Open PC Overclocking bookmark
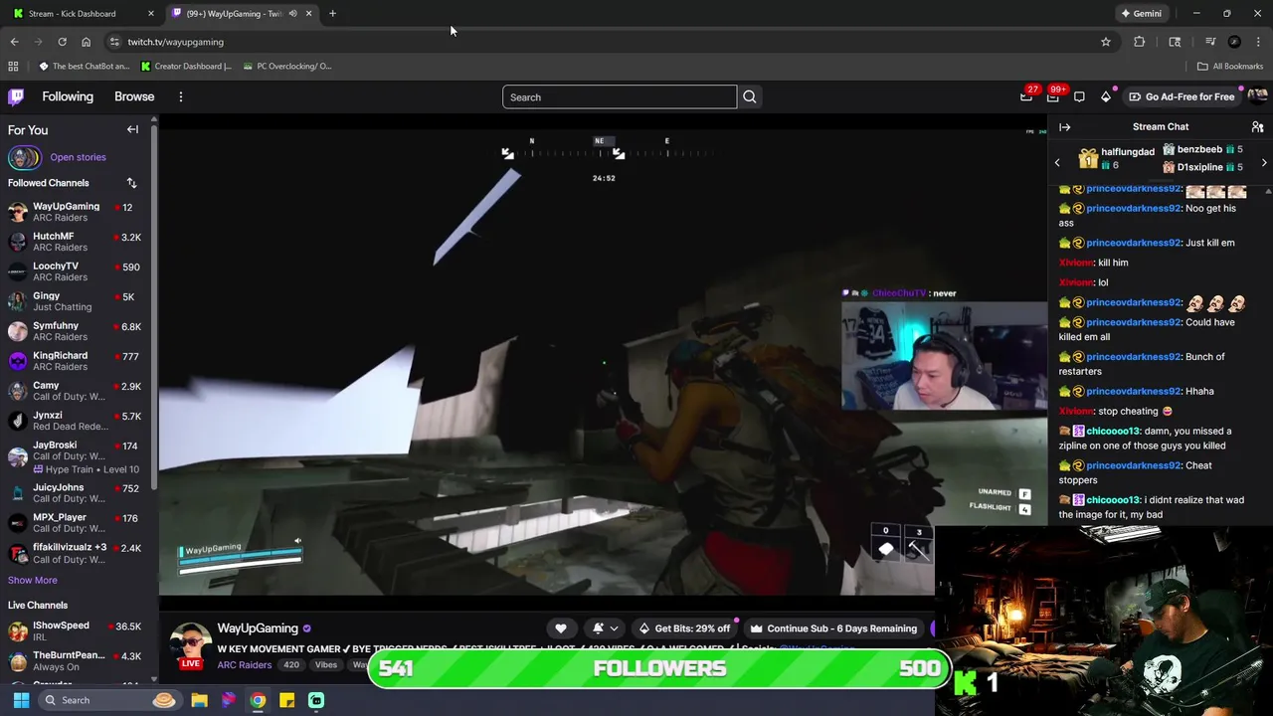 point(285,67)
